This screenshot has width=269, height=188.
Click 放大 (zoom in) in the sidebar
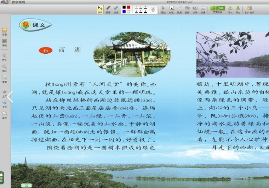[x=5, y=57]
